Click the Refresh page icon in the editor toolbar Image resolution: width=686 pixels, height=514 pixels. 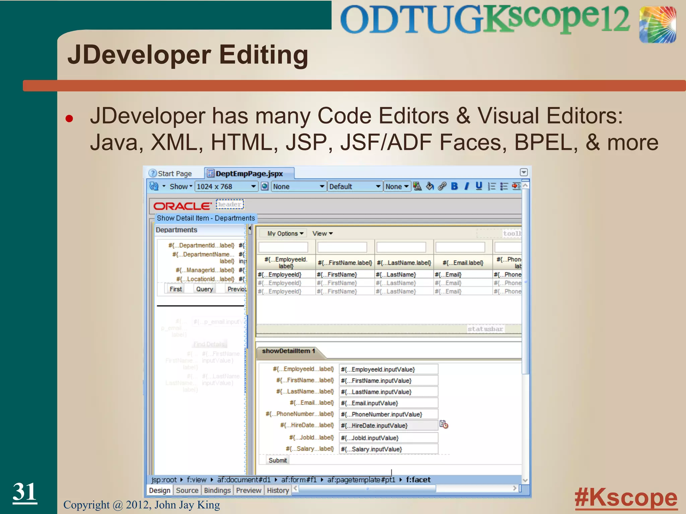[x=154, y=186]
